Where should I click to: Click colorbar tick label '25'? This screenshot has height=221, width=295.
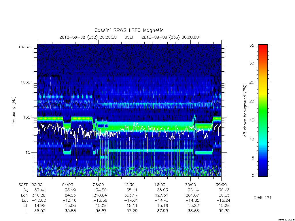(x=252, y=82)
